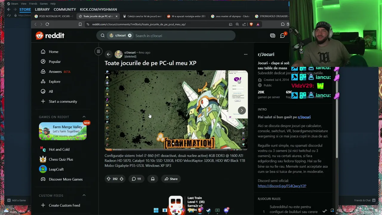Open Discord from the taskbar
This screenshot has height=215, width=382.
226,210
